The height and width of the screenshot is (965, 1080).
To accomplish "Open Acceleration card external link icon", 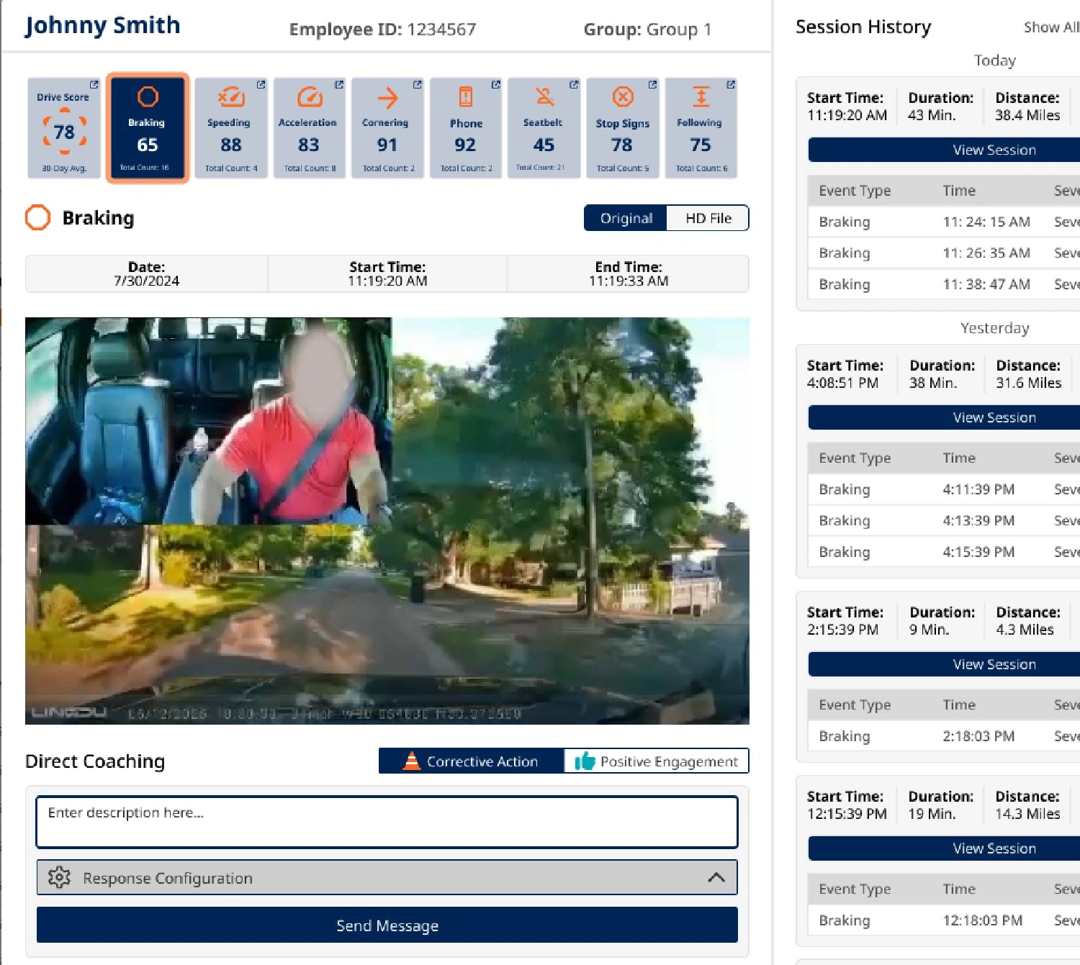I will point(338,85).
